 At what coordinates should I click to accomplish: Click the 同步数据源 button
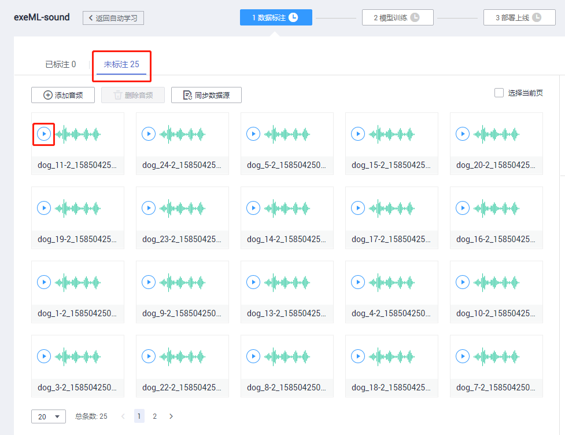click(206, 95)
